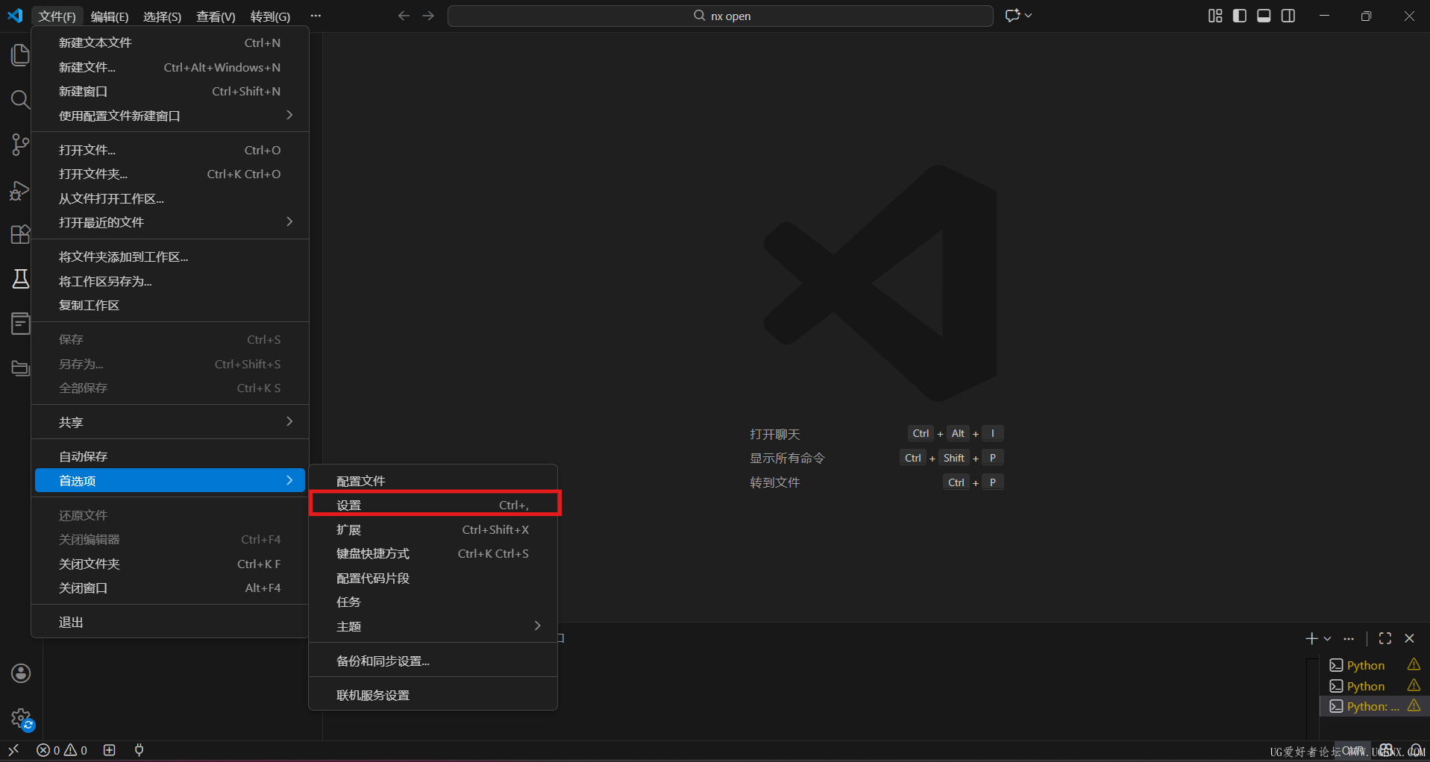Click the plus icon for new terminal

point(1311,638)
